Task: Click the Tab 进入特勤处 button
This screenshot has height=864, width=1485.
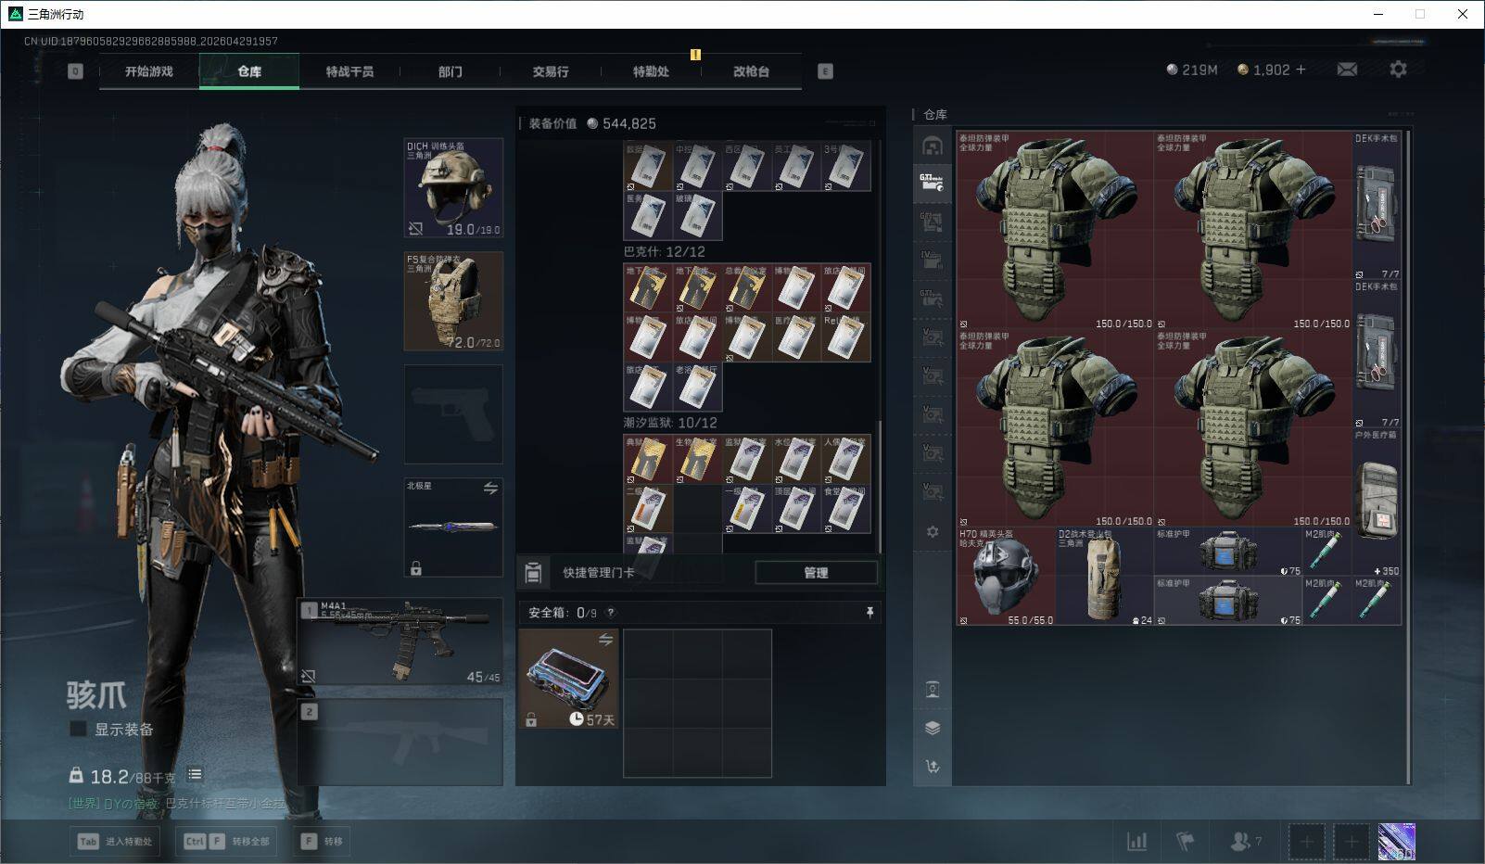Action: [x=116, y=842]
